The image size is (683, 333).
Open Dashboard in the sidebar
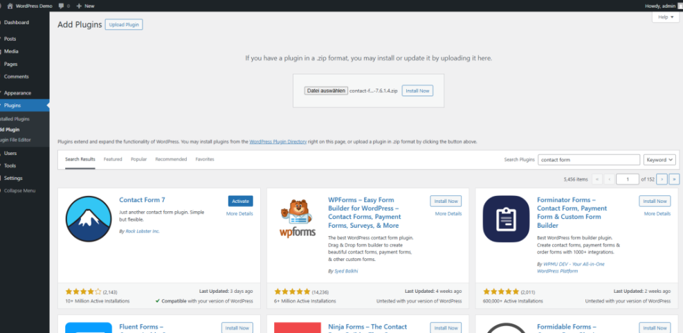[x=24, y=23]
